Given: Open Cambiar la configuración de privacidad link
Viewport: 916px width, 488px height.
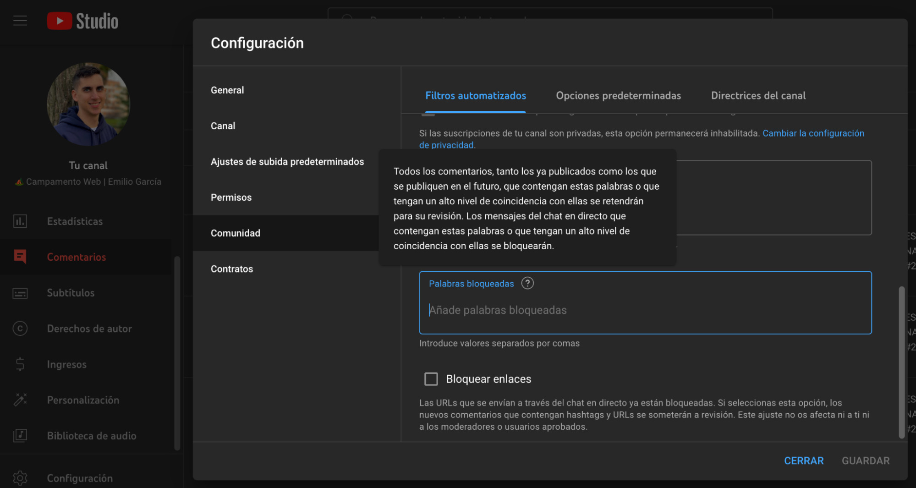Looking at the screenshot, I should (x=813, y=133).
